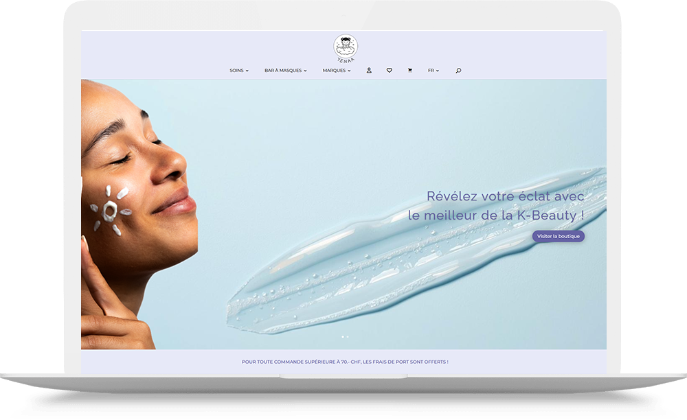Open the FR language dropdown
The height and width of the screenshot is (420, 687).
point(431,71)
